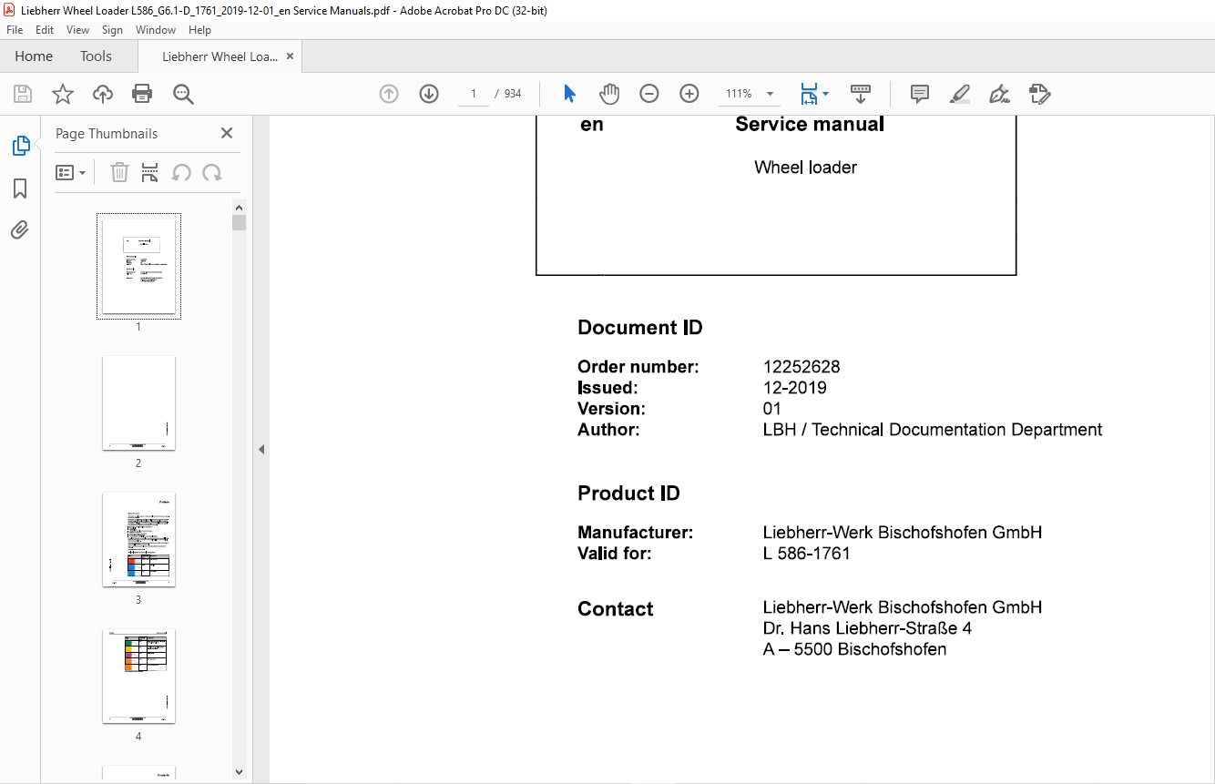Screen dimensions: 1215x784
Task: Click the 'Product ID' heading
Action: [628, 494]
